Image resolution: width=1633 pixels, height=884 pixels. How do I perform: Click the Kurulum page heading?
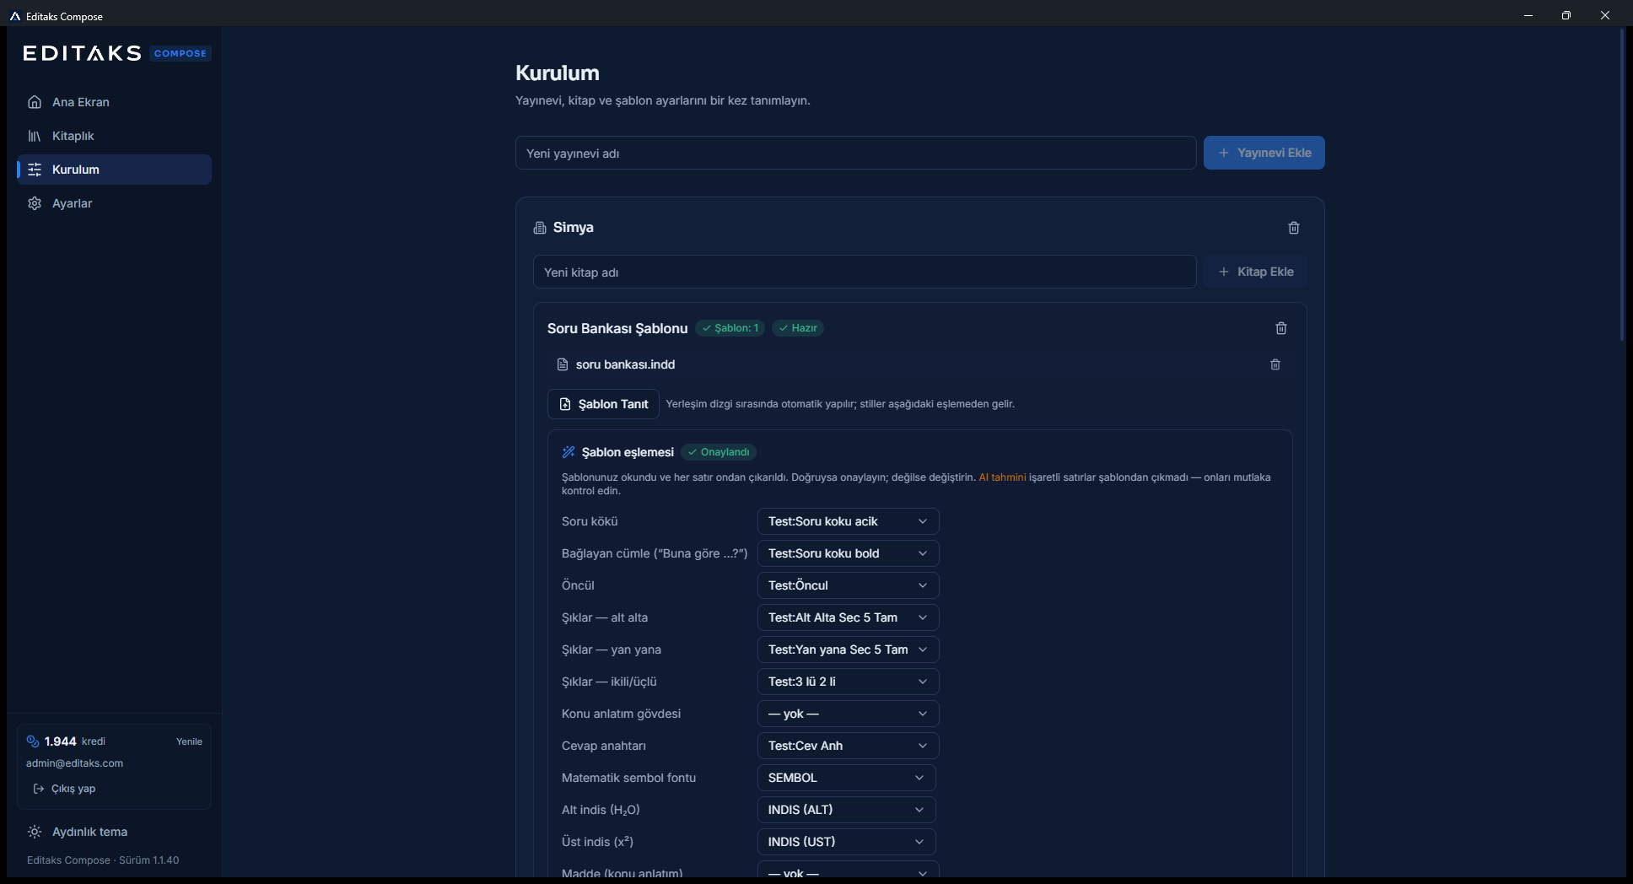click(558, 73)
